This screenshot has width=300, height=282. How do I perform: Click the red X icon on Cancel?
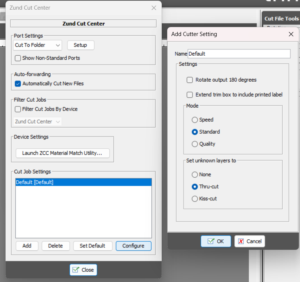click(241, 241)
